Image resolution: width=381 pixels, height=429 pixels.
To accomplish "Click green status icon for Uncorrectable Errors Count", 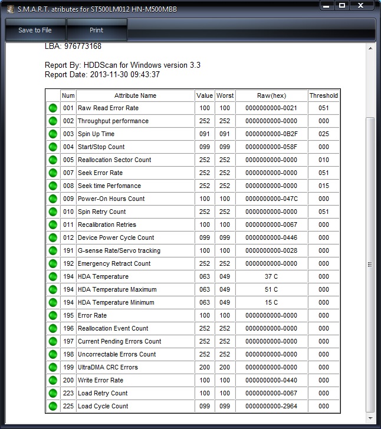I will [53, 354].
